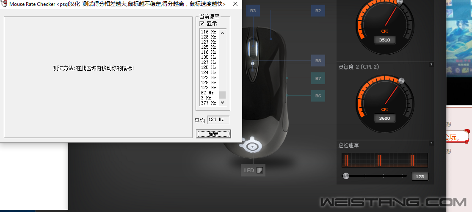The image size is (472, 212).
Task: Select the B8 mouse button label
Action: click(318, 61)
